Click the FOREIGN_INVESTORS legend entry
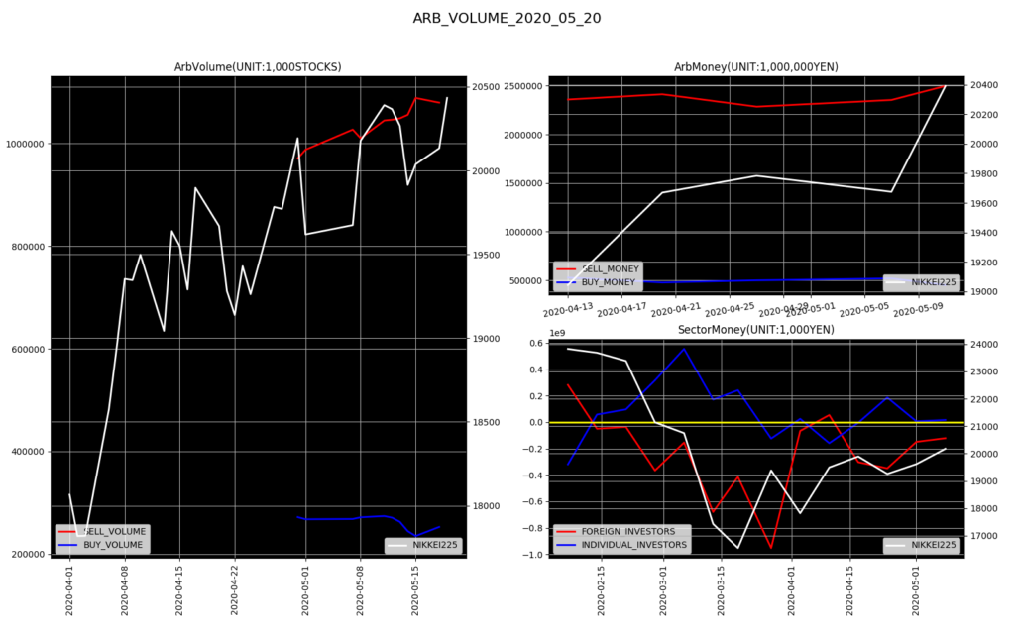Screen dimensions: 1015x634 click(x=630, y=532)
